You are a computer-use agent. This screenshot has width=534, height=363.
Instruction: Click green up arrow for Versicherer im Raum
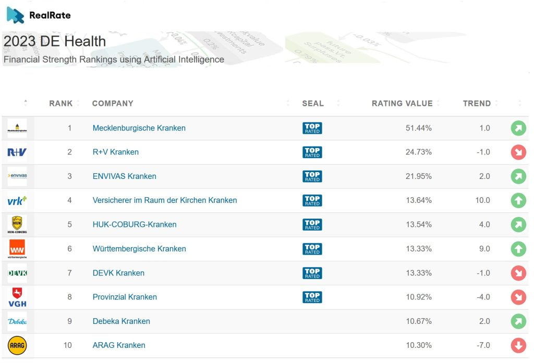coord(518,200)
